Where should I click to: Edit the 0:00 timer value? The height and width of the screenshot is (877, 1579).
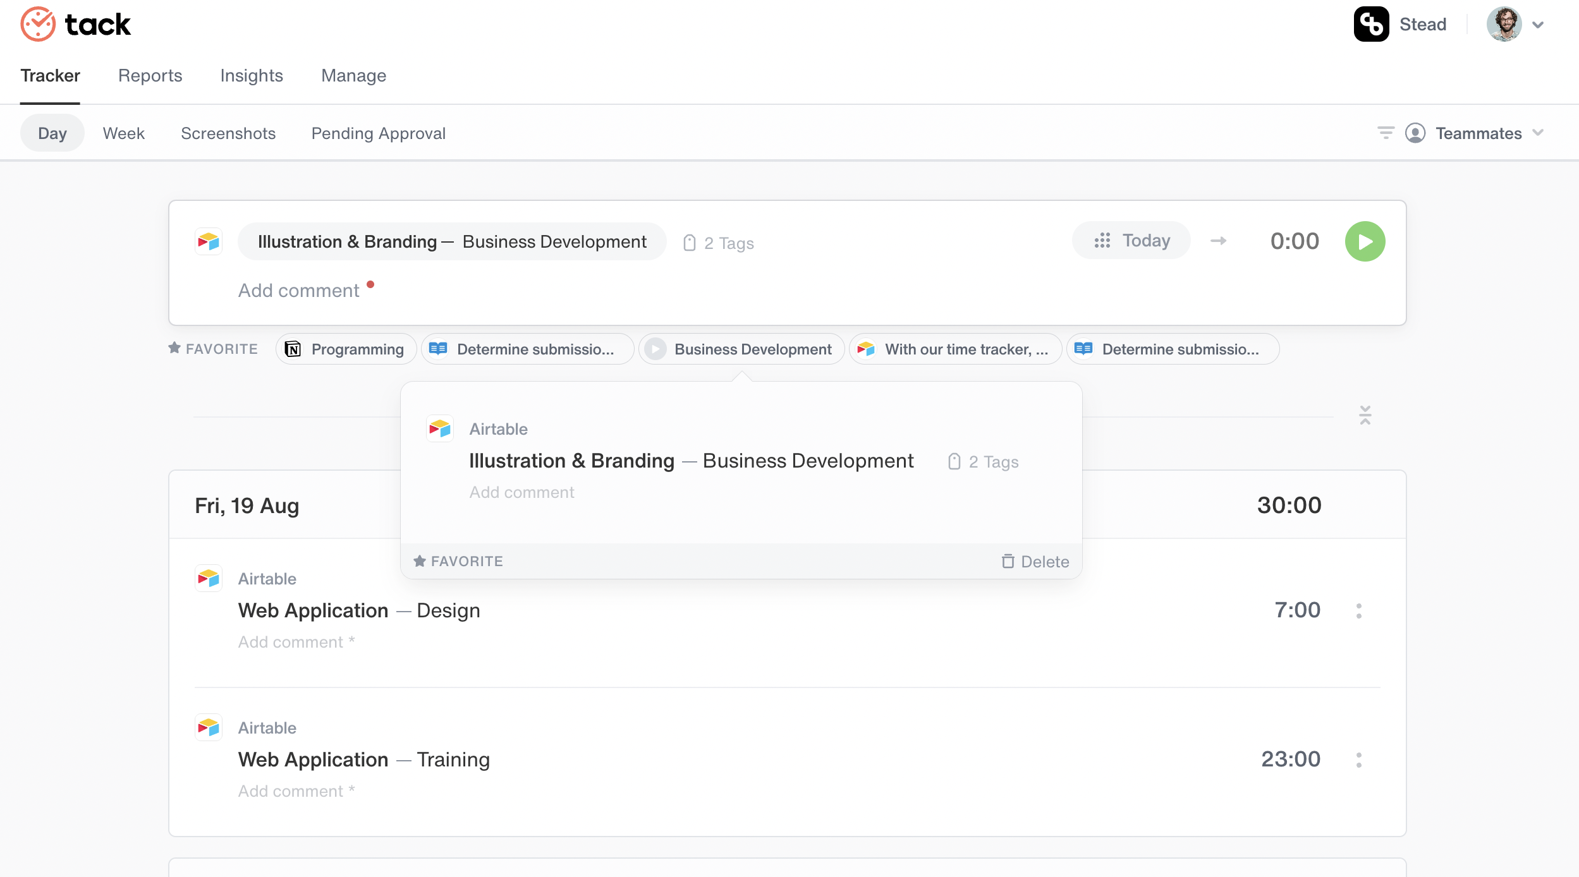click(x=1295, y=241)
